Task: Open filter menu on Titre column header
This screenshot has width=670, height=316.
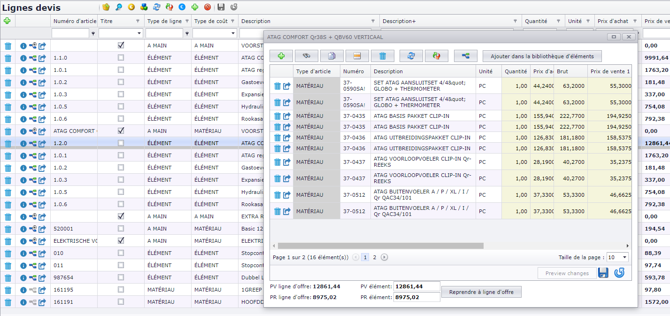Action: (x=138, y=21)
